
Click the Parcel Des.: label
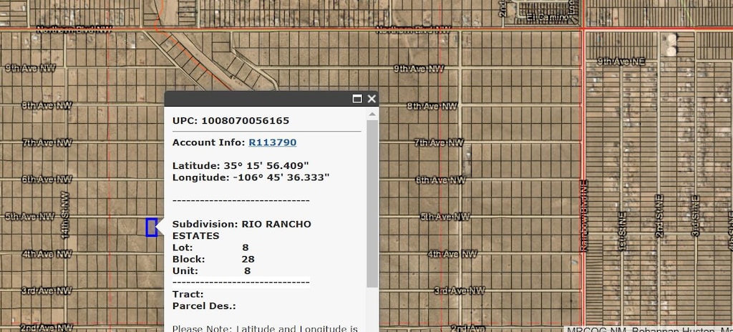tap(204, 306)
